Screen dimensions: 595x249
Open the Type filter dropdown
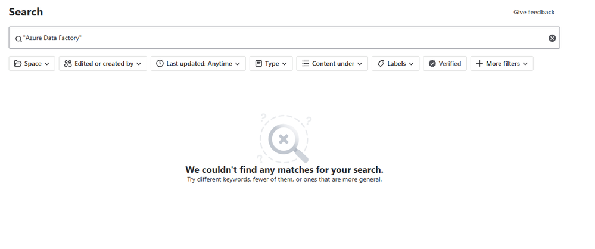coord(271,63)
